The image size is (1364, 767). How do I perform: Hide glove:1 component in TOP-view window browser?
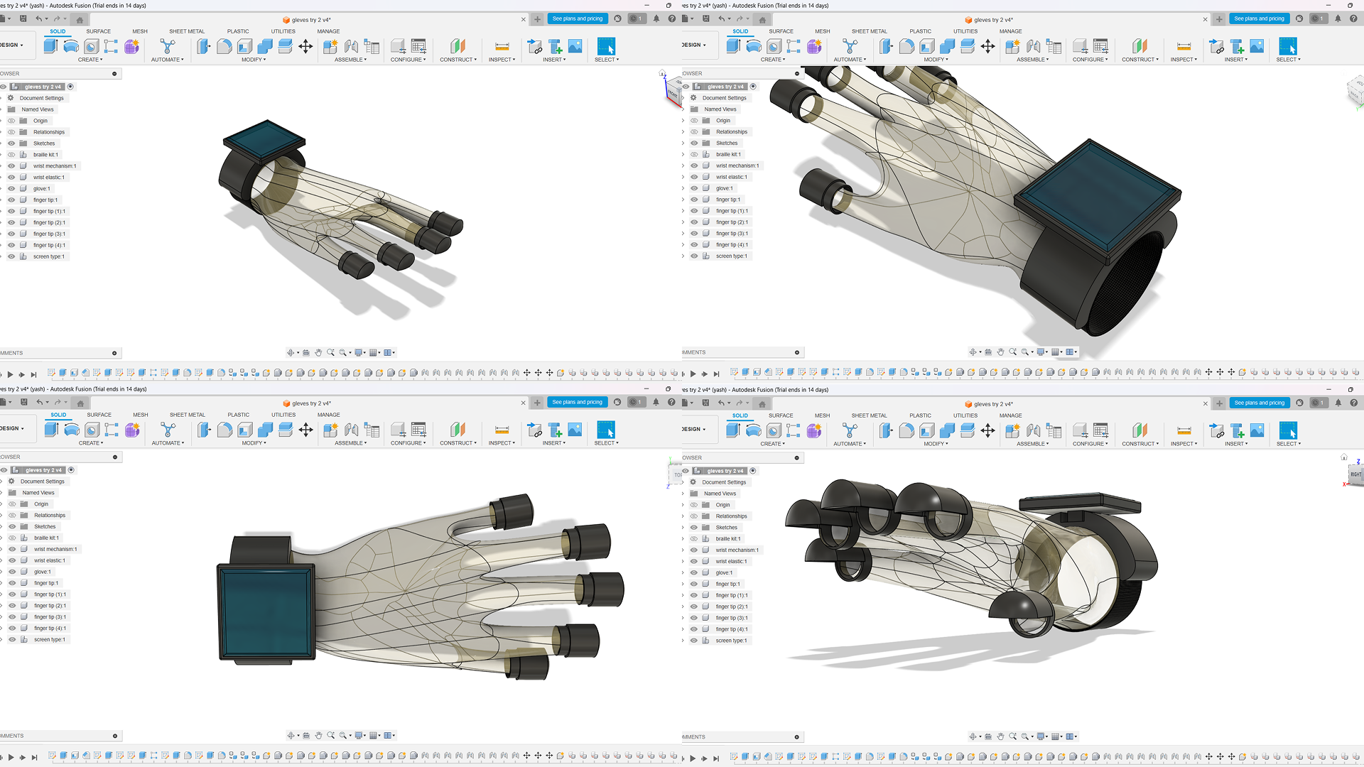pyautogui.click(x=12, y=572)
